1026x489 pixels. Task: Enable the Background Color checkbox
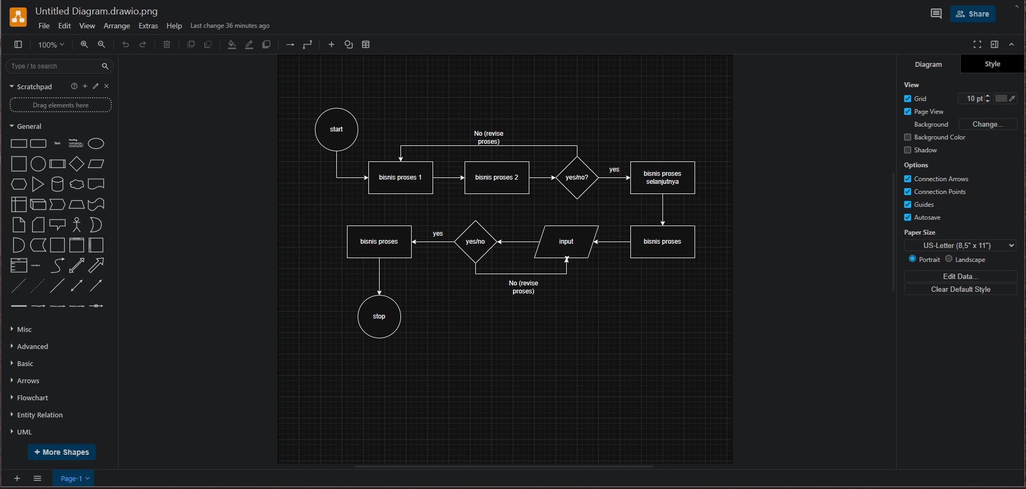click(907, 137)
